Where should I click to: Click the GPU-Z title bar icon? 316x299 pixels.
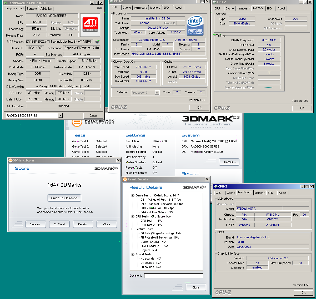[6, 3]
